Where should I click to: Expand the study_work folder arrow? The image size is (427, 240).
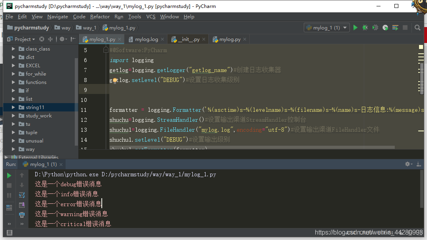tap(13, 116)
